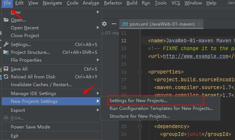Image resolution: width=235 pixels, height=140 pixels.
Task: Click the <name> tag on line 12
Action: [157, 40]
